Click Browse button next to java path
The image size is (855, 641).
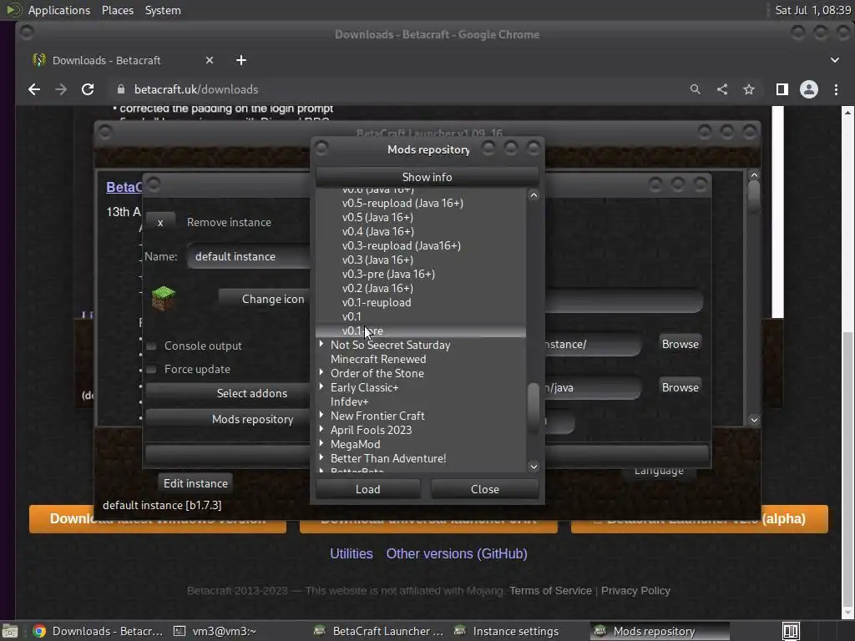(x=680, y=387)
